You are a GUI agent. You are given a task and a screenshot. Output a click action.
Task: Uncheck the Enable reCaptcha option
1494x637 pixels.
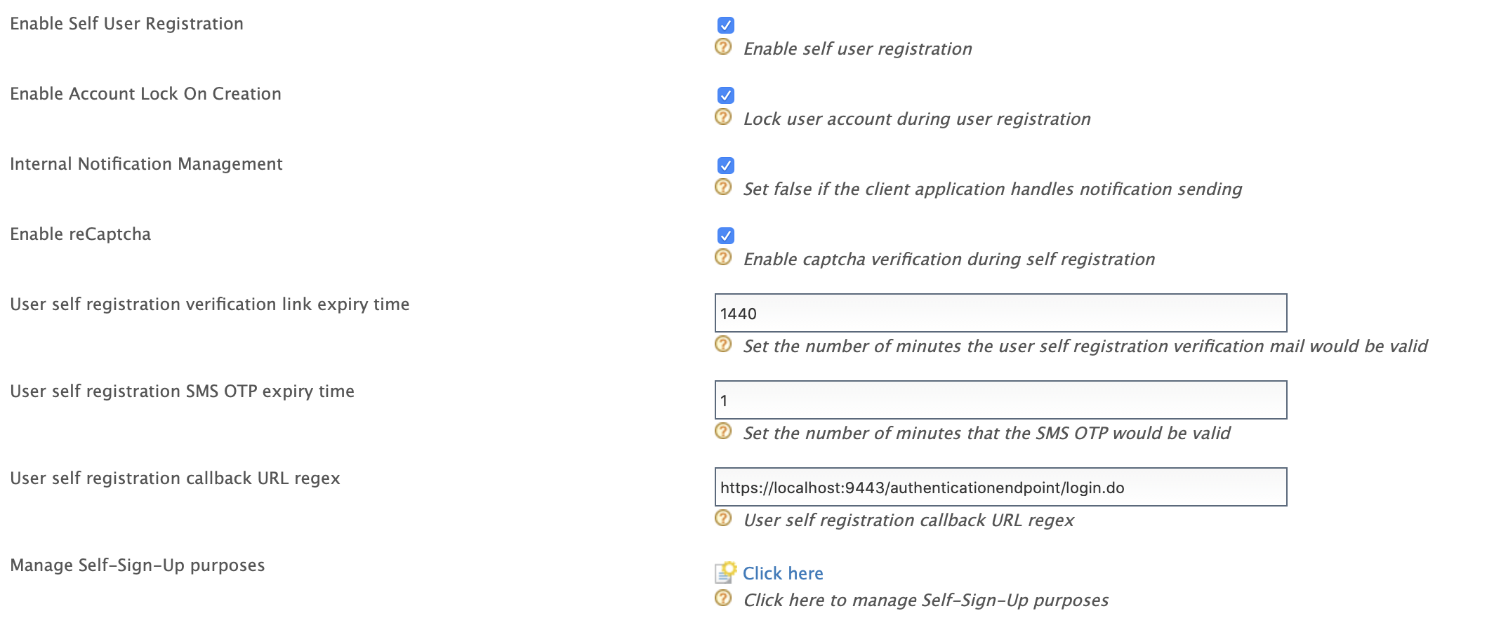pyautogui.click(x=725, y=235)
